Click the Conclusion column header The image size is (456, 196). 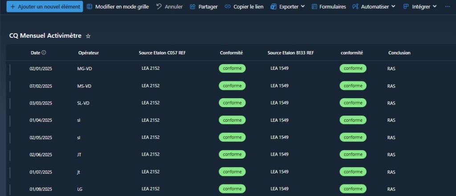click(x=399, y=53)
